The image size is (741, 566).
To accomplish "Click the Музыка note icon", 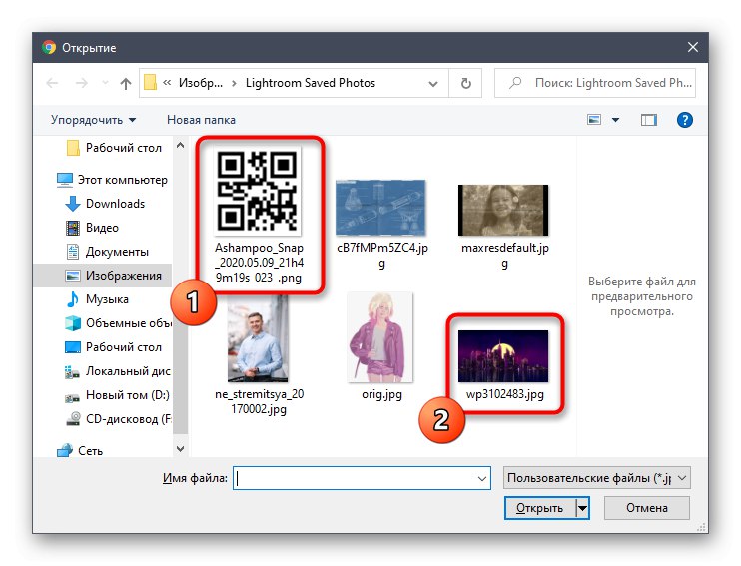I will pyautogui.click(x=72, y=299).
